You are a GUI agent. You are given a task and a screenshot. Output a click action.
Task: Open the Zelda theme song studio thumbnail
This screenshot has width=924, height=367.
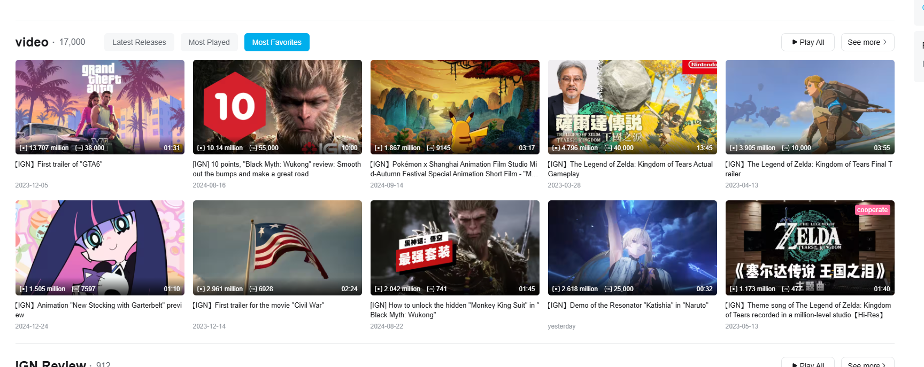coord(810,248)
